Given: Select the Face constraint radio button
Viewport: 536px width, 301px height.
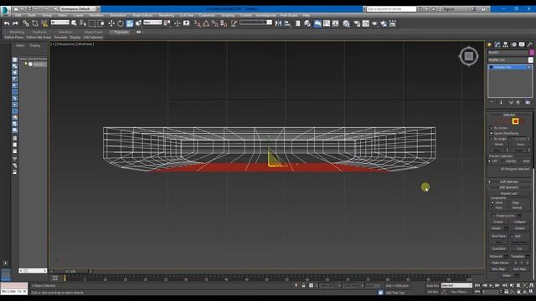Looking at the screenshot, I should [492, 207].
